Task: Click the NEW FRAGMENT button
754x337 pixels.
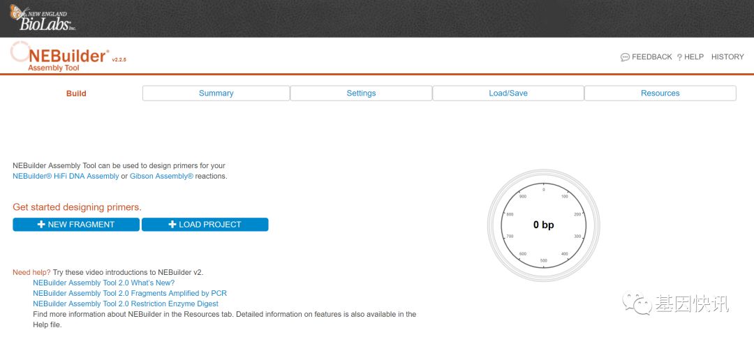Action: point(76,225)
